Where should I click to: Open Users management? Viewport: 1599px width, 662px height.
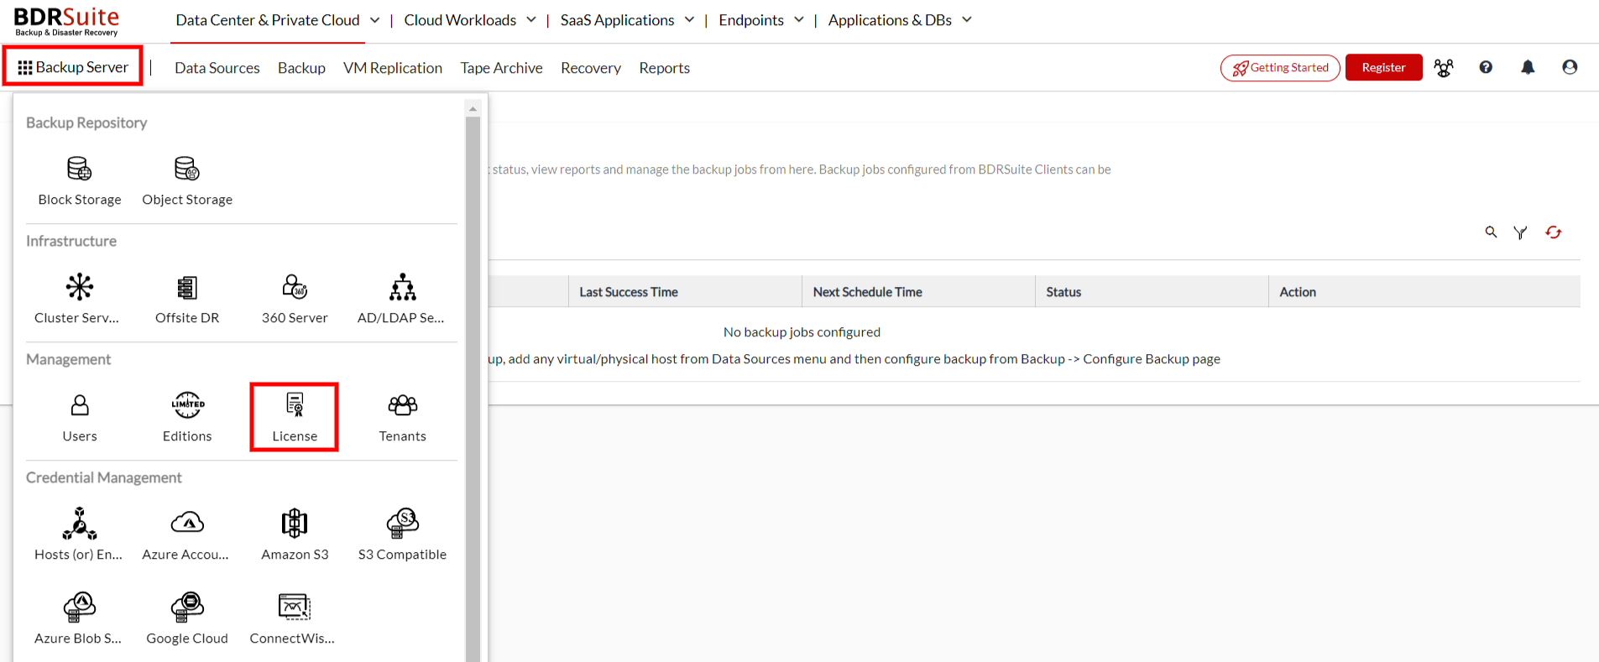(x=80, y=418)
